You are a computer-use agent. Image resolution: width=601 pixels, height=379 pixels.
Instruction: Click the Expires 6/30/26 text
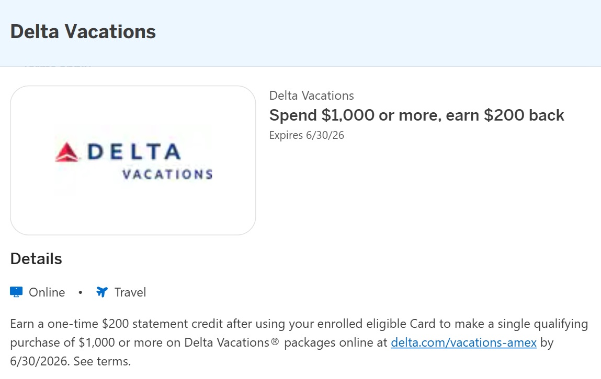[x=307, y=135]
